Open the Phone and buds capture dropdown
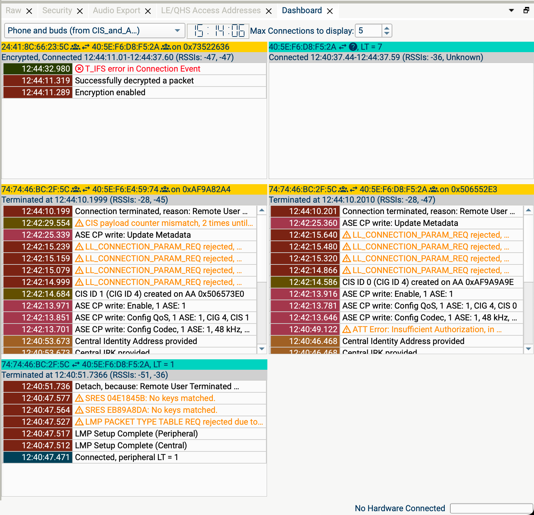 pos(94,31)
